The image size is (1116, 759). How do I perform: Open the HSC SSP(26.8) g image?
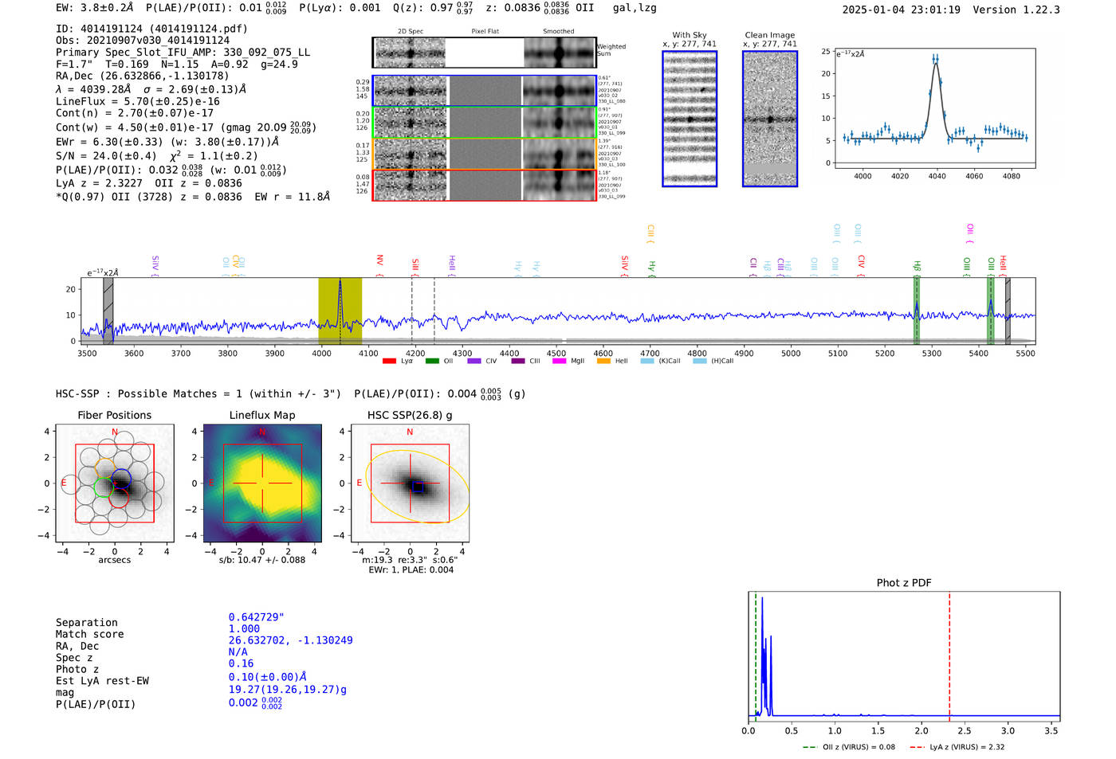pyautogui.click(x=410, y=483)
